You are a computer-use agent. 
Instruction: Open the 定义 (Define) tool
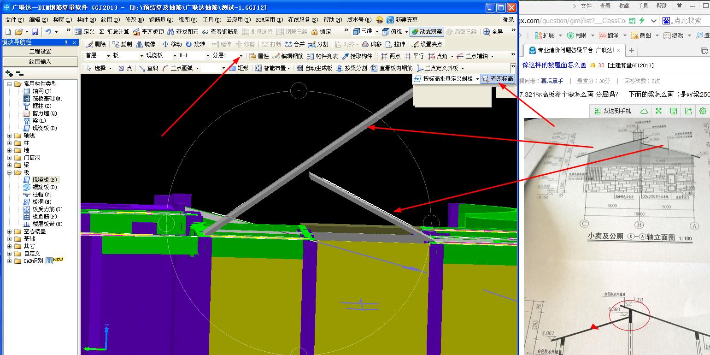pos(84,32)
